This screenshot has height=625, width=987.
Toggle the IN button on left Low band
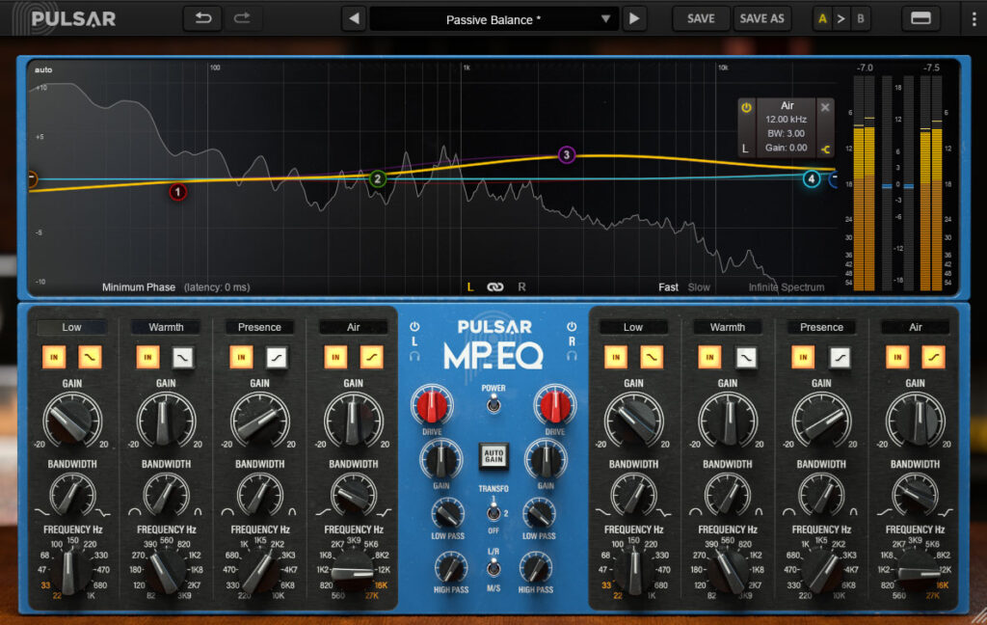click(54, 358)
